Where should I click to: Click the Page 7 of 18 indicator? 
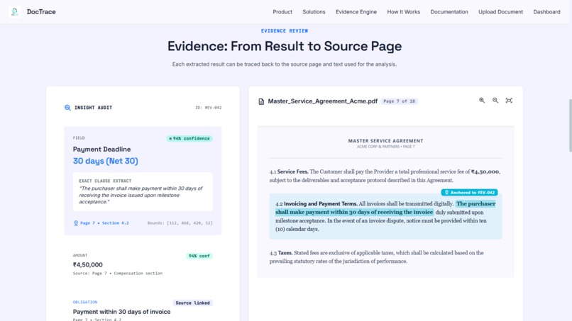(x=399, y=101)
